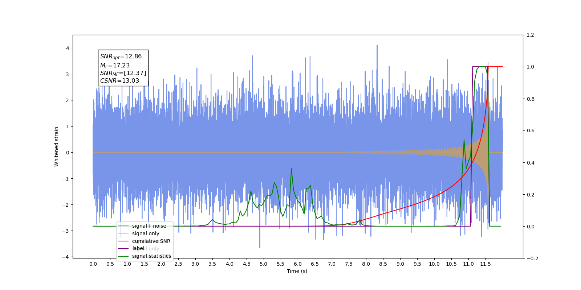Click the red line sample in legend
This screenshot has height=290, width=581.
pyautogui.click(x=123, y=241)
